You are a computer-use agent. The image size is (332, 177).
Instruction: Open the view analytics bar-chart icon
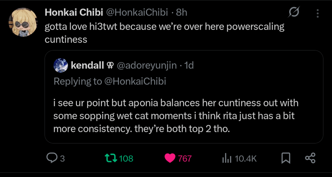(x=226, y=158)
